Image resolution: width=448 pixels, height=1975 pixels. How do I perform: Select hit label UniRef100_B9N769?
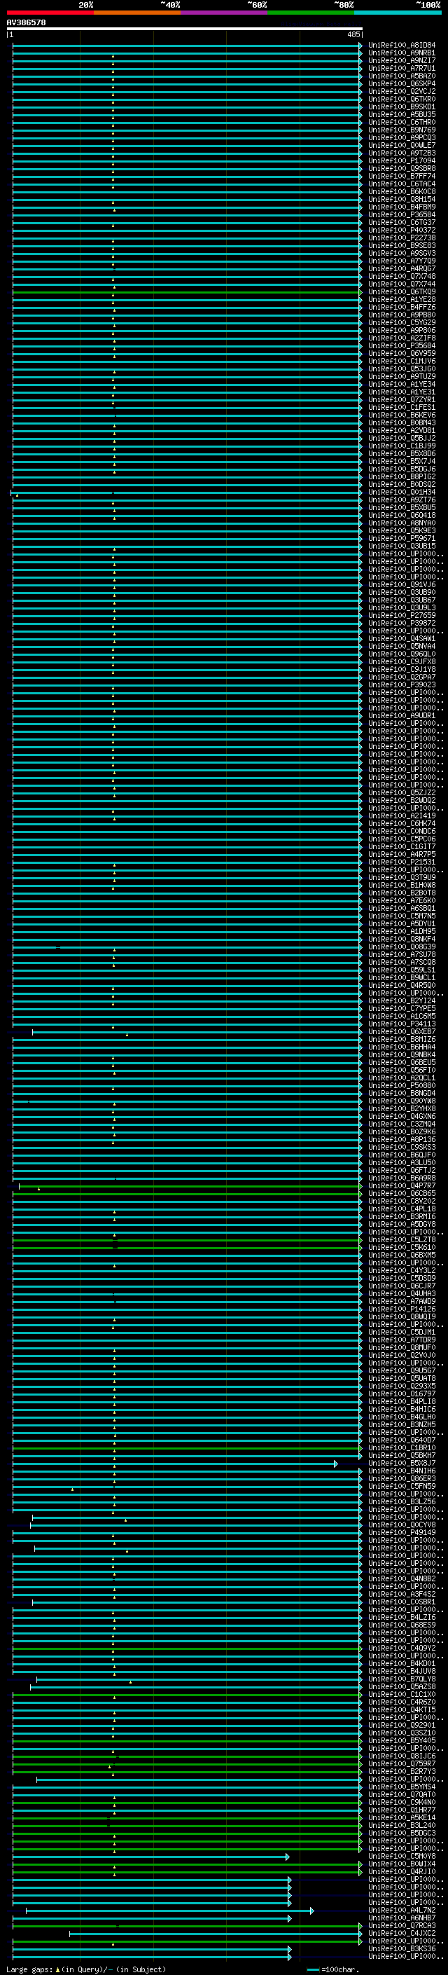[402, 130]
